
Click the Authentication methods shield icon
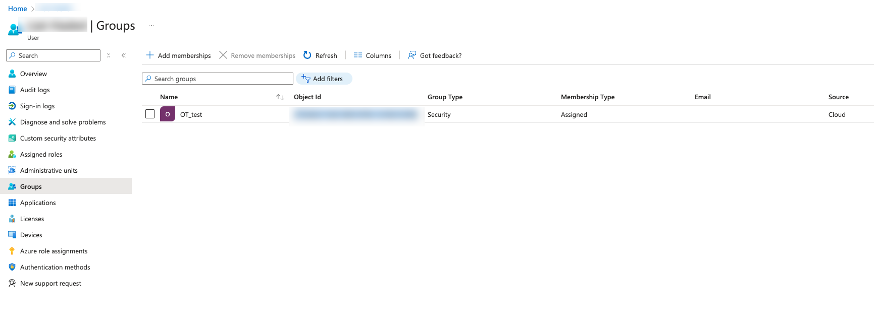pyautogui.click(x=12, y=267)
